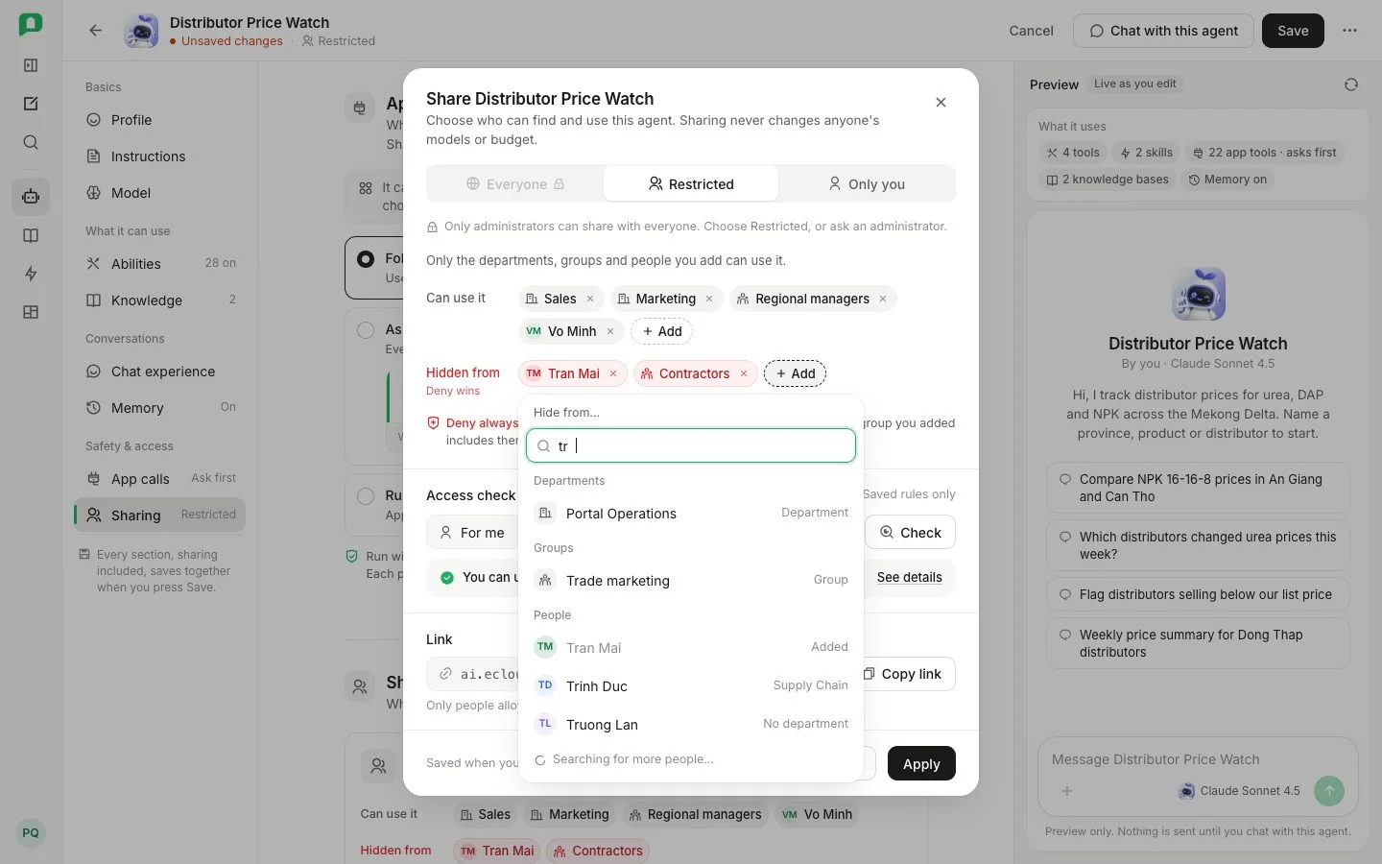Open the Instructions section

click(159, 156)
